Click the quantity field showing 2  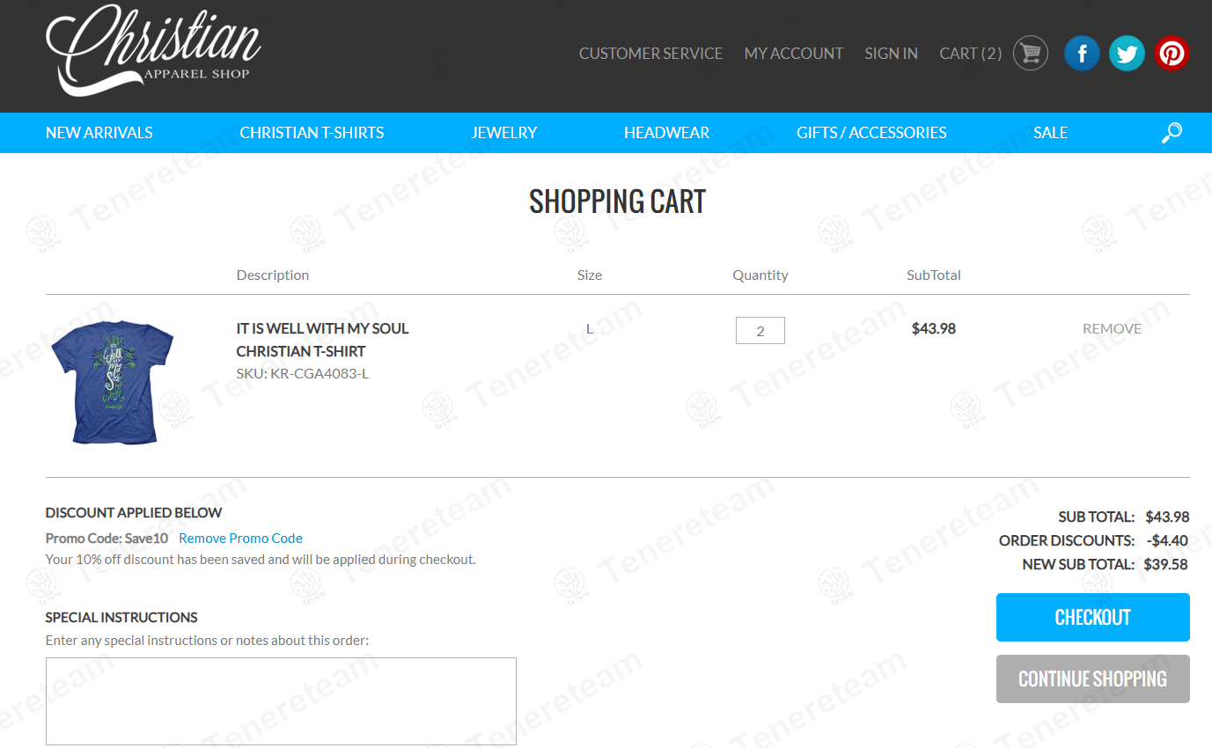(760, 331)
